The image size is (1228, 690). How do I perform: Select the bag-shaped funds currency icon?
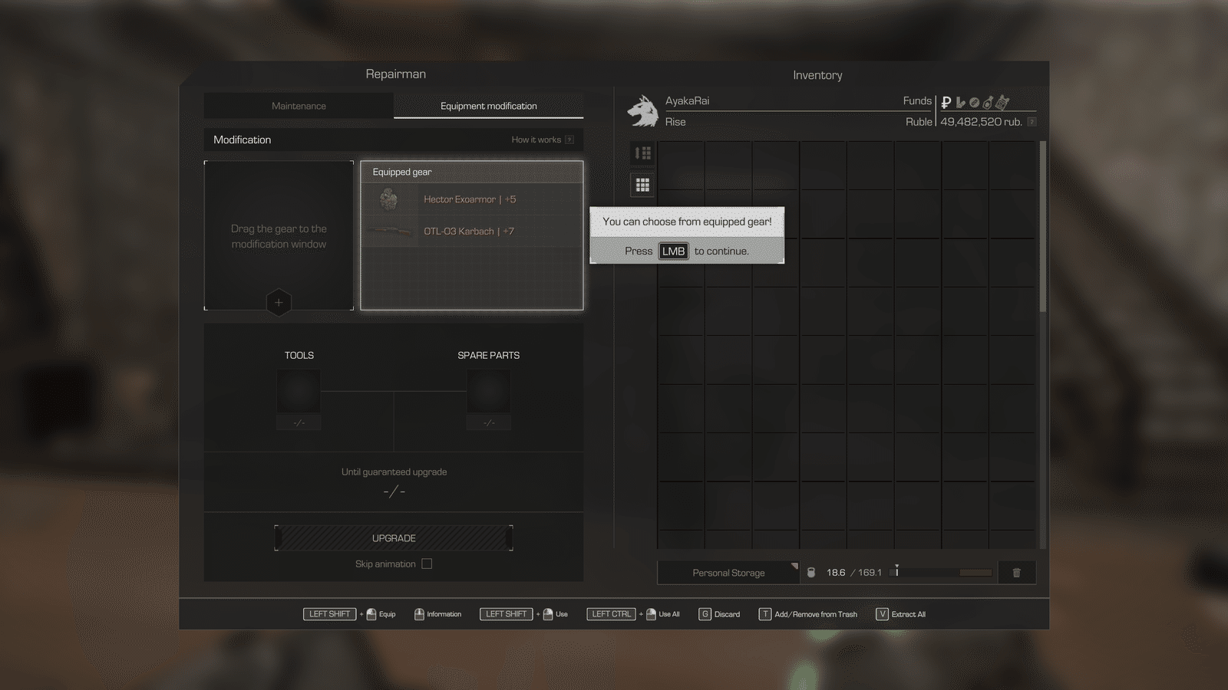pos(1002,101)
